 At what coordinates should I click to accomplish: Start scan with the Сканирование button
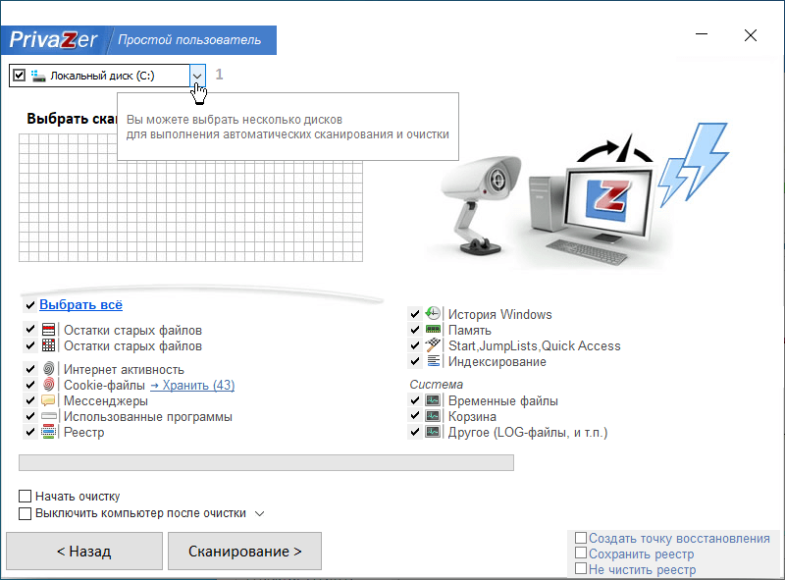(244, 551)
